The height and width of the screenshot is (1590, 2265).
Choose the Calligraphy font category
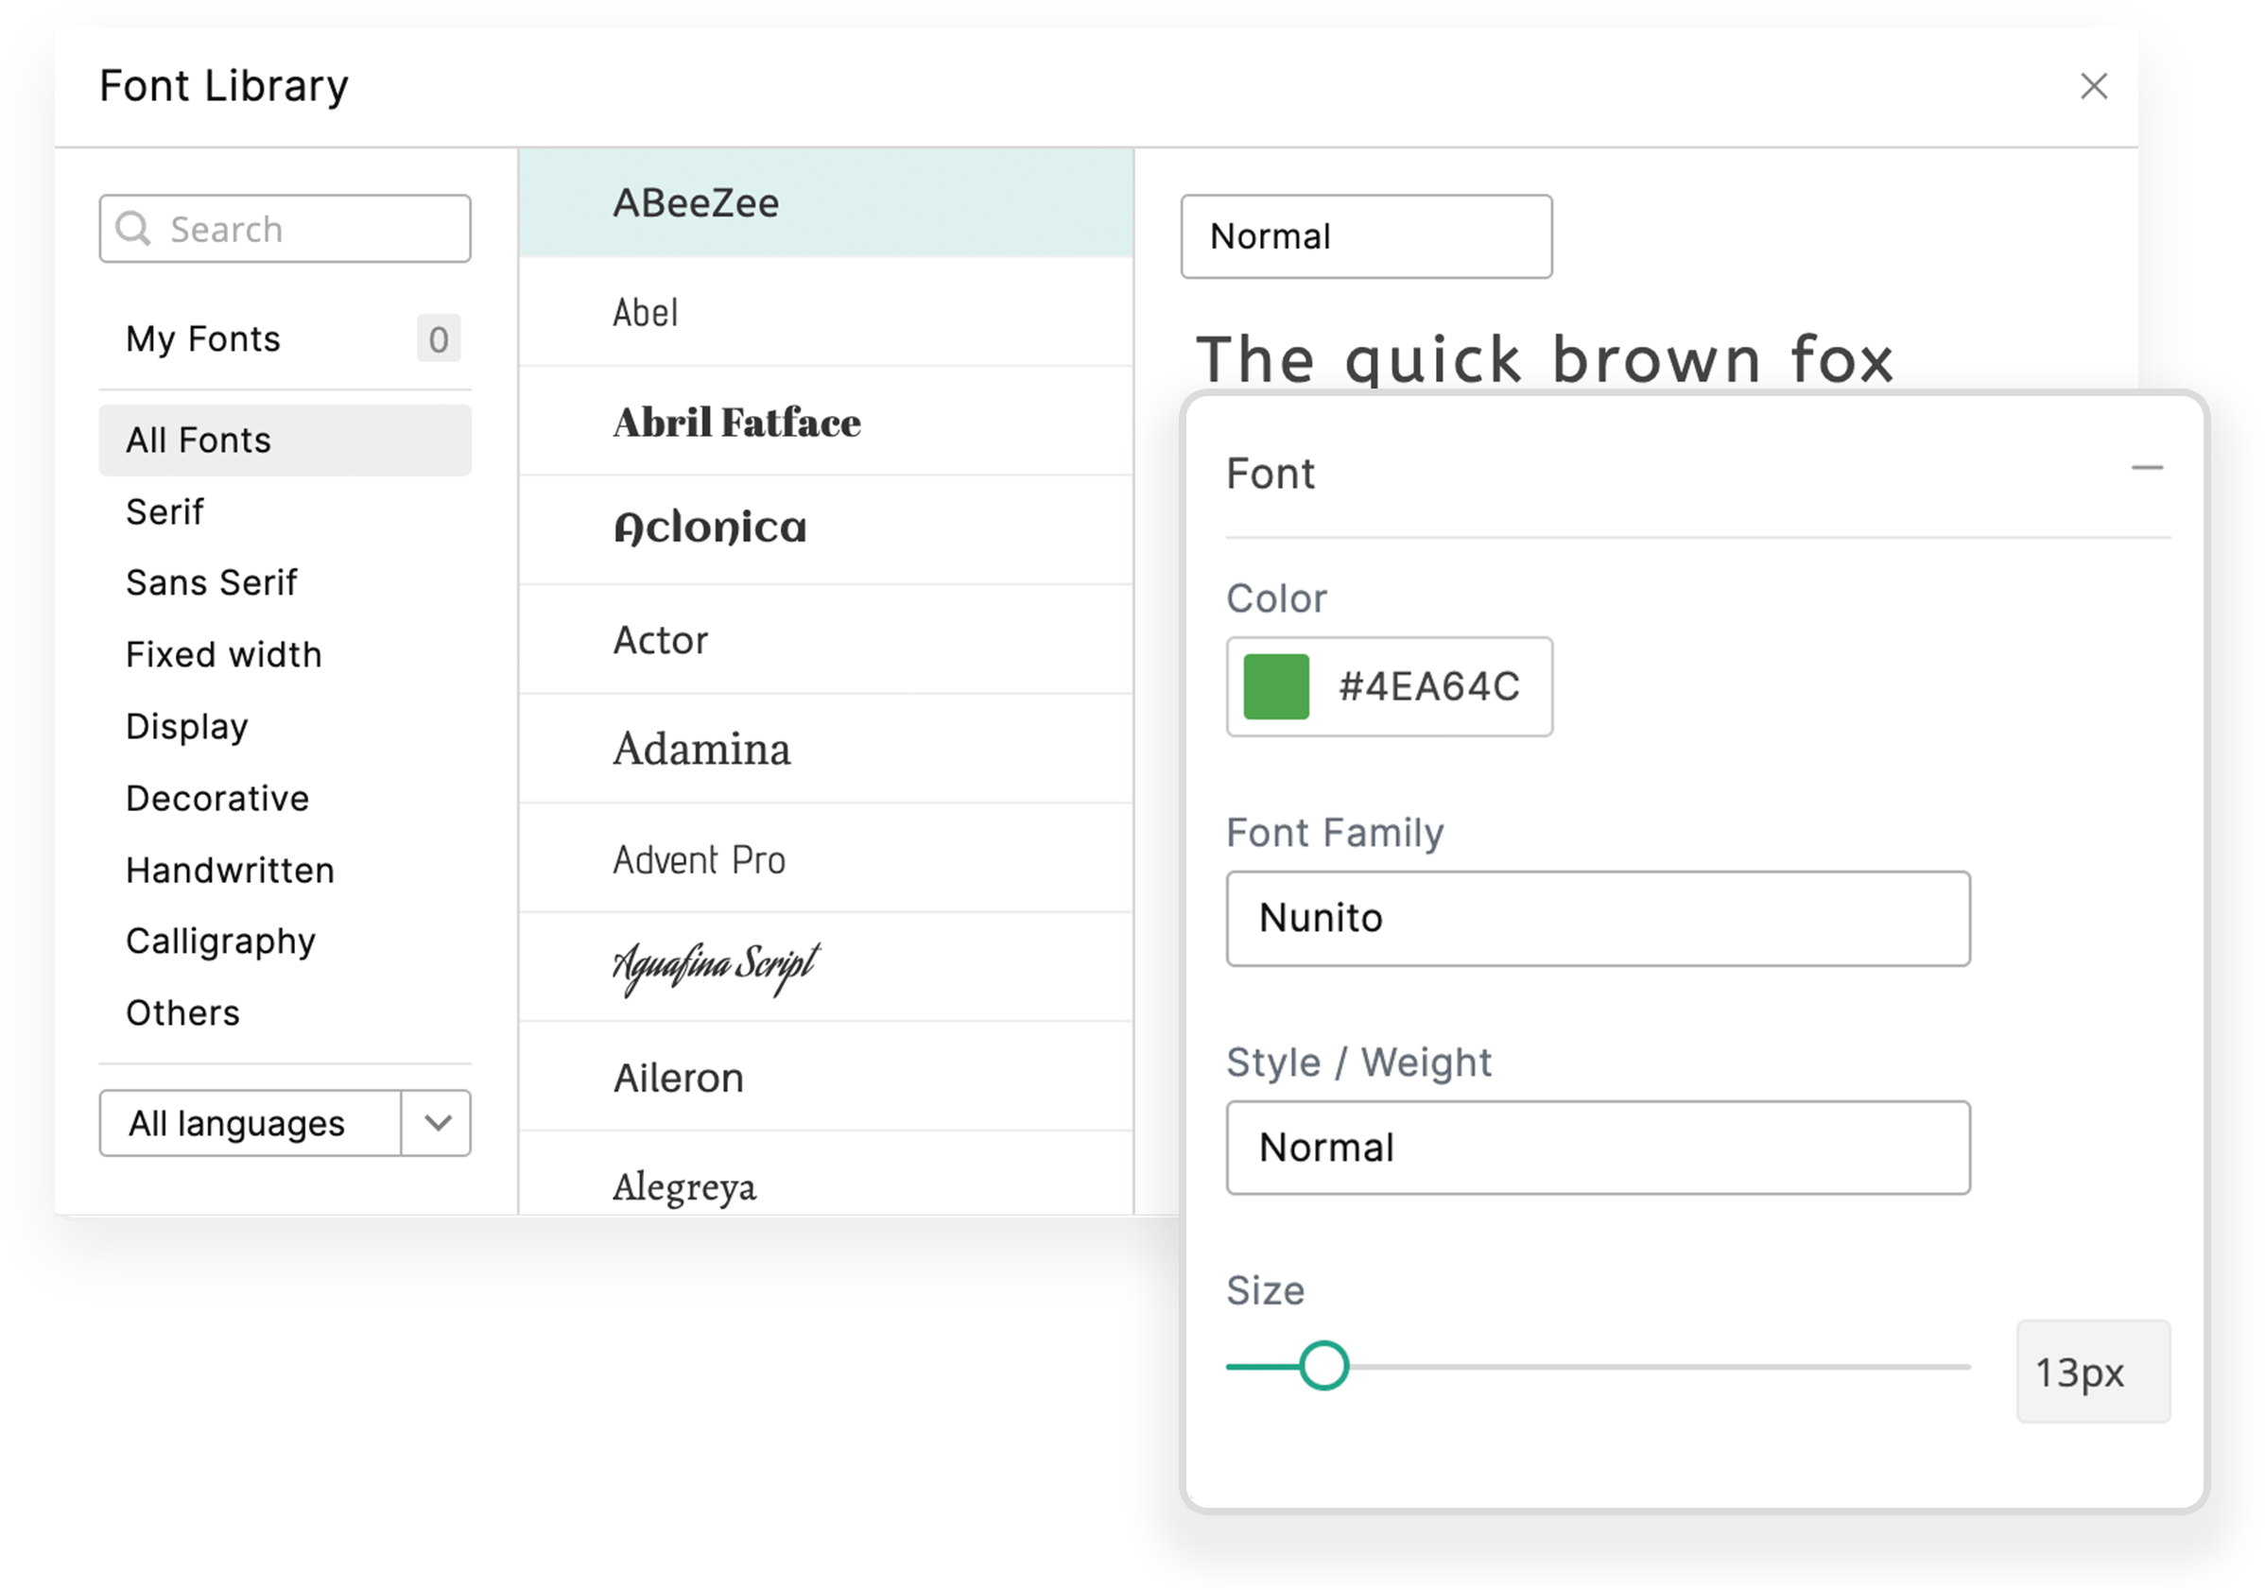coord(220,942)
